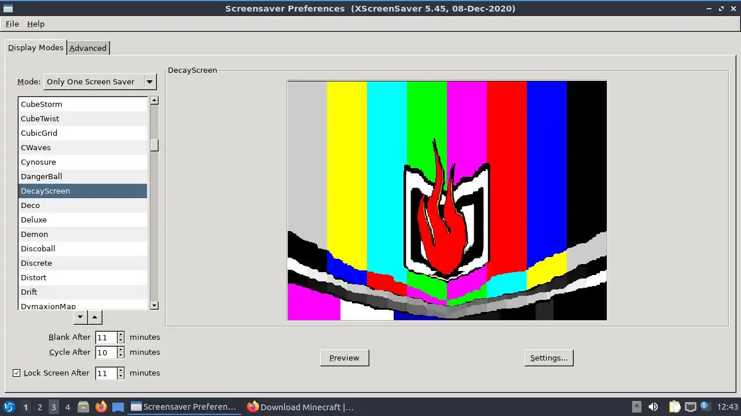
Task: Select DangerBall in the screensaver list
Action: click(83, 176)
